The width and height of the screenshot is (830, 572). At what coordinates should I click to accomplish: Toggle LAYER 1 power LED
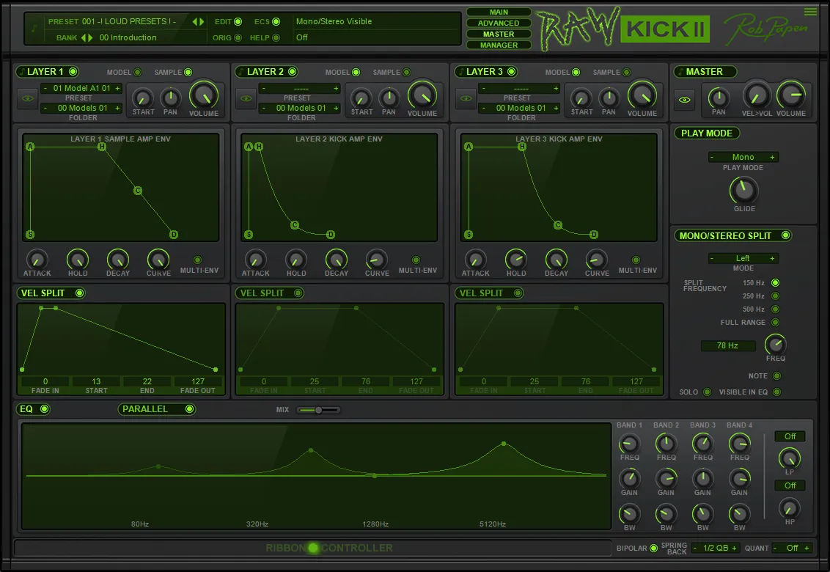pos(73,72)
